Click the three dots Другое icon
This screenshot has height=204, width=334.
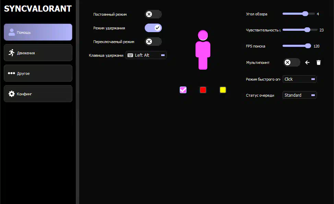[12, 73]
